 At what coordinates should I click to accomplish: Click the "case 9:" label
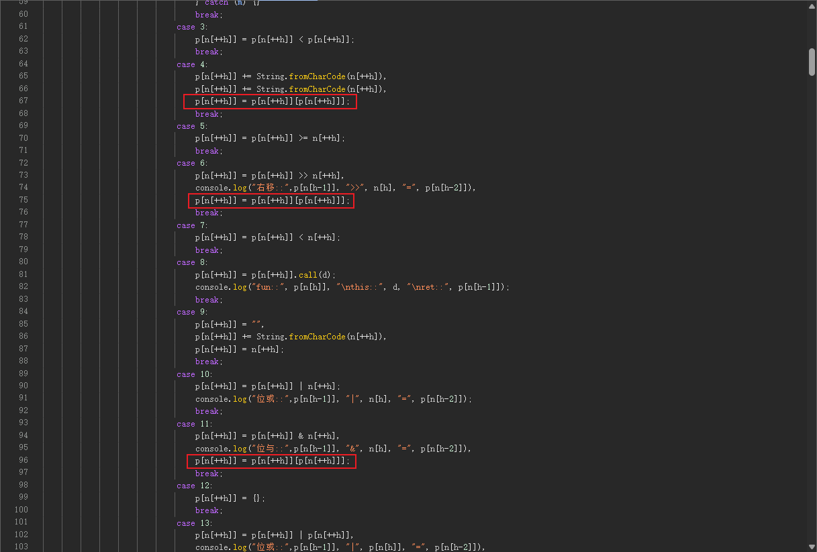click(191, 312)
